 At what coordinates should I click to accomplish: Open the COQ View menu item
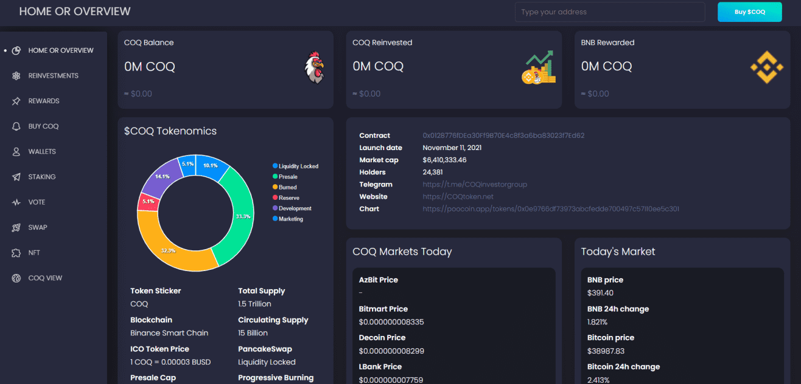(x=46, y=278)
